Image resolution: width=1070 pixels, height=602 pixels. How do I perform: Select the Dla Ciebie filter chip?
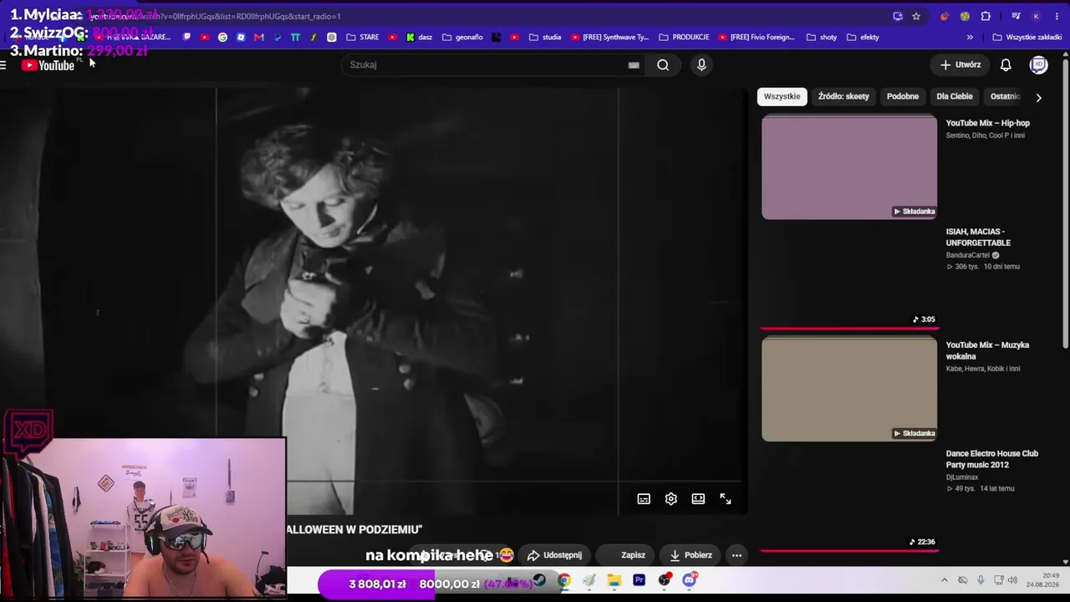coord(955,96)
